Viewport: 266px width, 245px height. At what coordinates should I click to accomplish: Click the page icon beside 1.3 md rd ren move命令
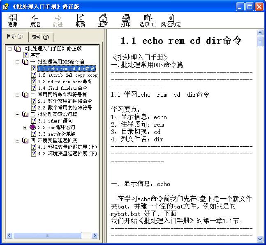[34, 82]
